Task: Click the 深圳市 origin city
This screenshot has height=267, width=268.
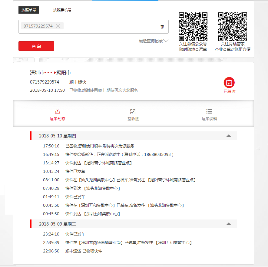Action: [x=37, y=72]
